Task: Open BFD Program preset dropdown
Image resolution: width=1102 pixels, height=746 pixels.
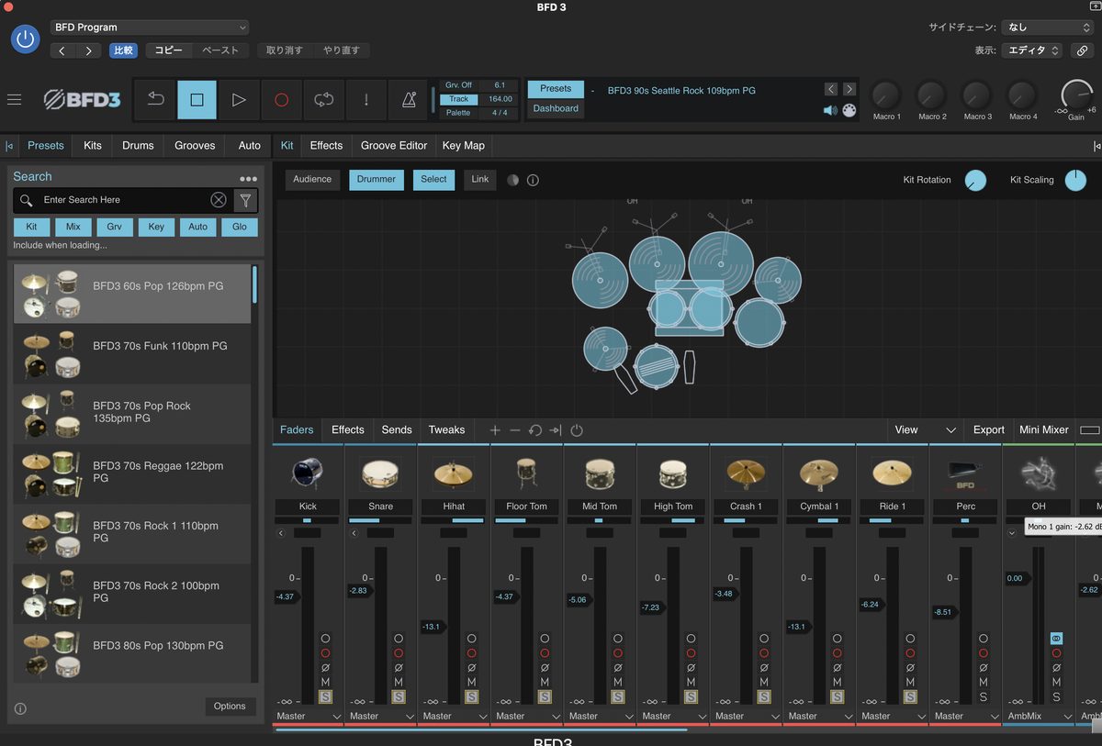Action: pos(150,28)
